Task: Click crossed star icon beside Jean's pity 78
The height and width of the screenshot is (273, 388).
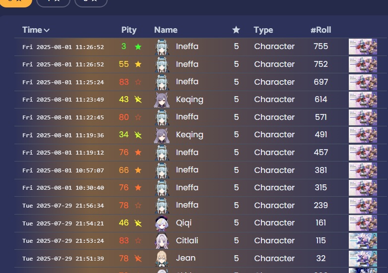Action: (138, 259)
